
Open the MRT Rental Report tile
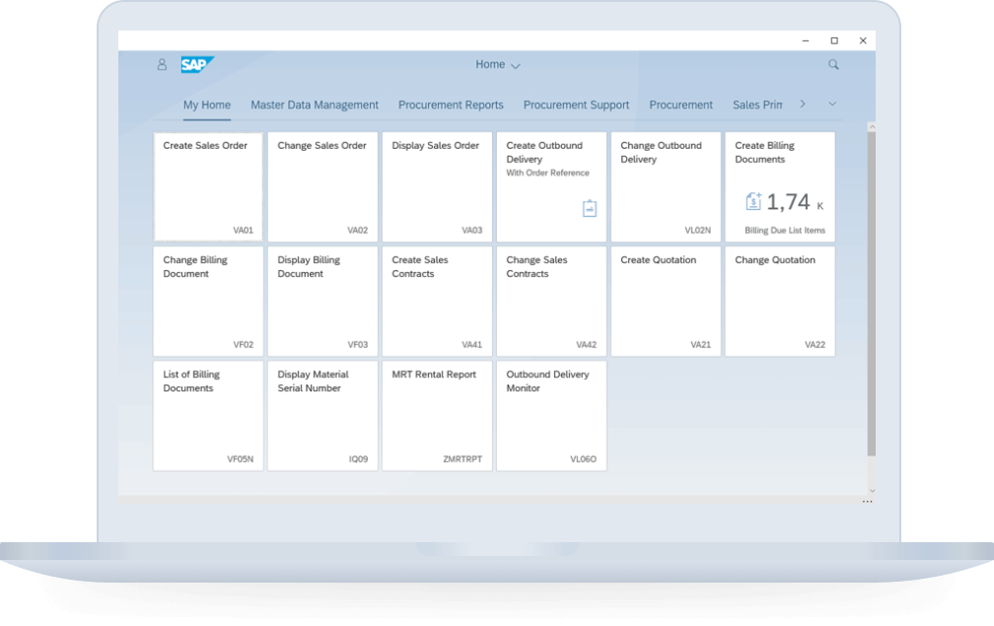coord(436,414)
